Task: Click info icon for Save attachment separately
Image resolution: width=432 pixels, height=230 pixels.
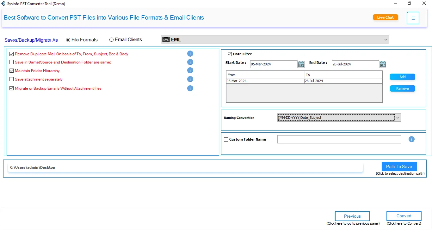Action: [x=190, y=79]
